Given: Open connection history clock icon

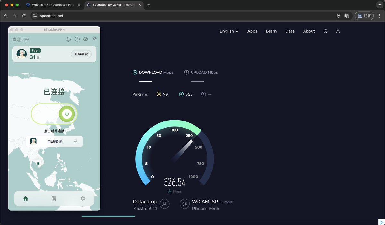Looking at the screenshot, I should [77, 39].
